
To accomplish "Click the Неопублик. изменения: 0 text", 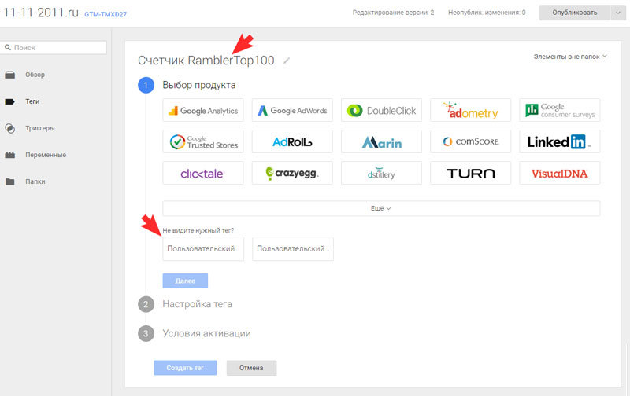I will (487, 13).
